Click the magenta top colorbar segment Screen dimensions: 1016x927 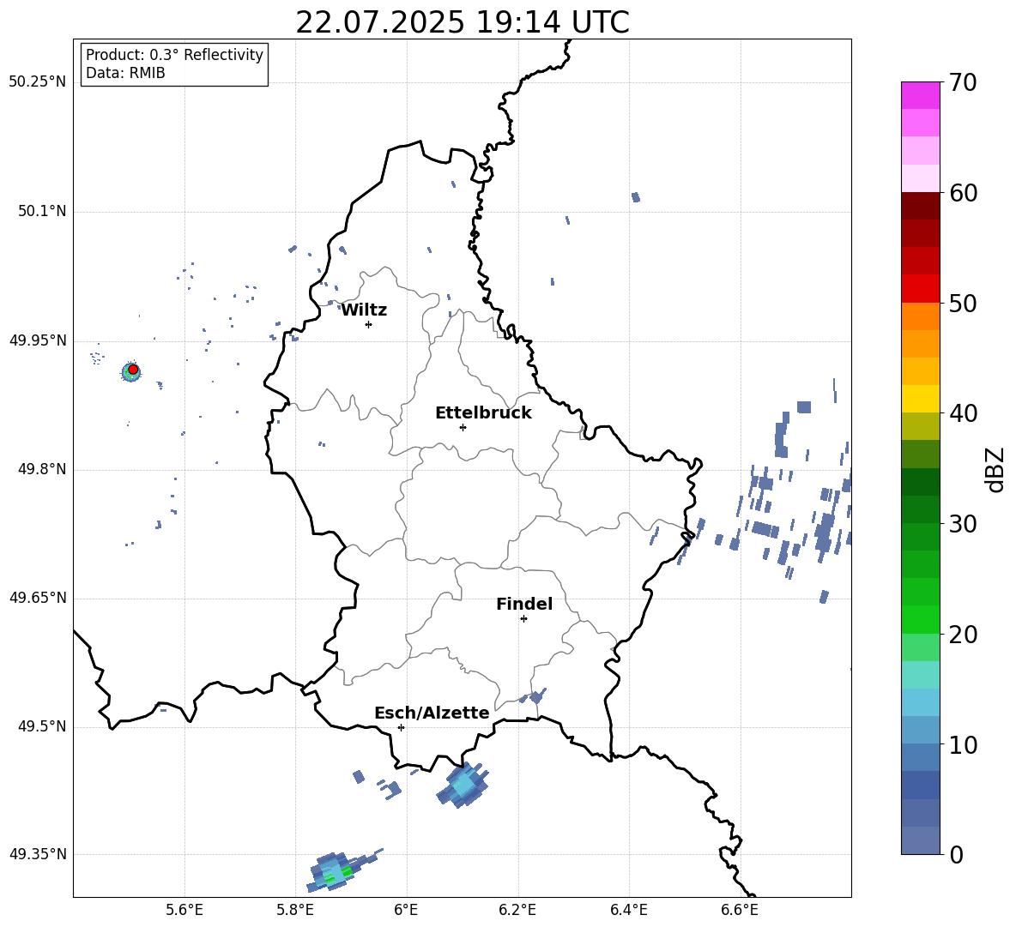click(920, 96)
